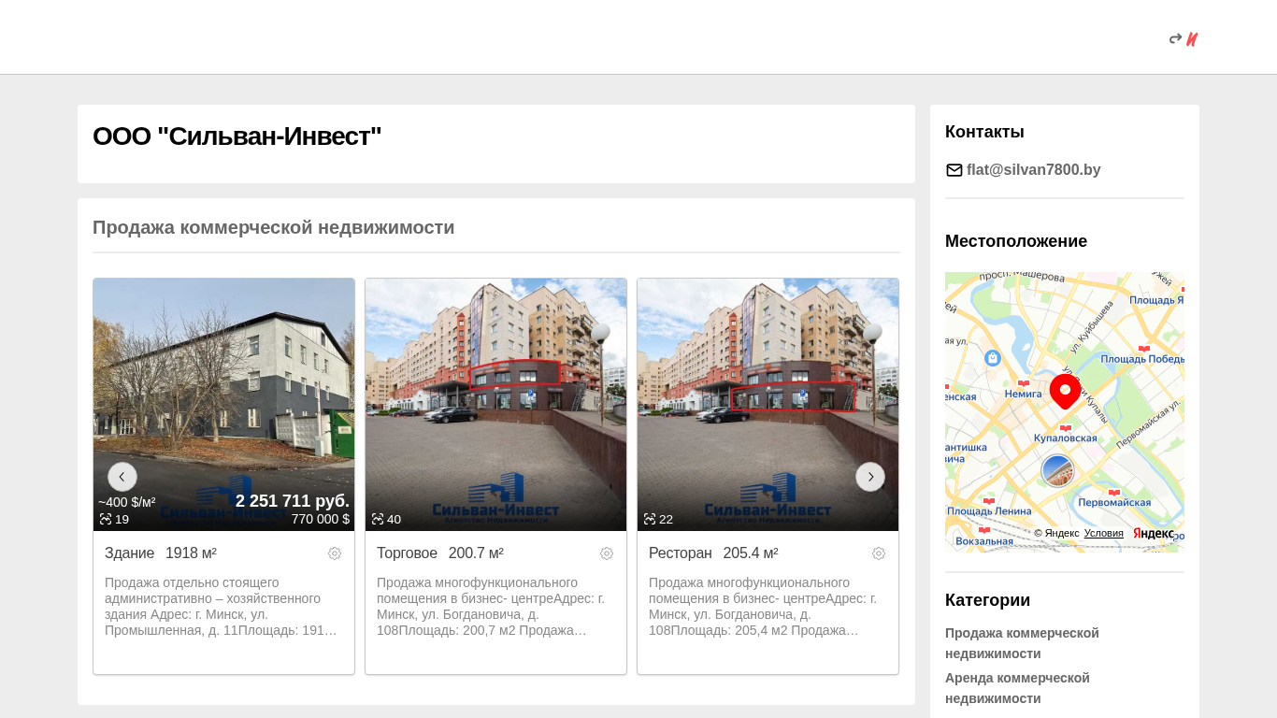Click the round photo marker on map
1277x718 pixels.
(1057, 470)
